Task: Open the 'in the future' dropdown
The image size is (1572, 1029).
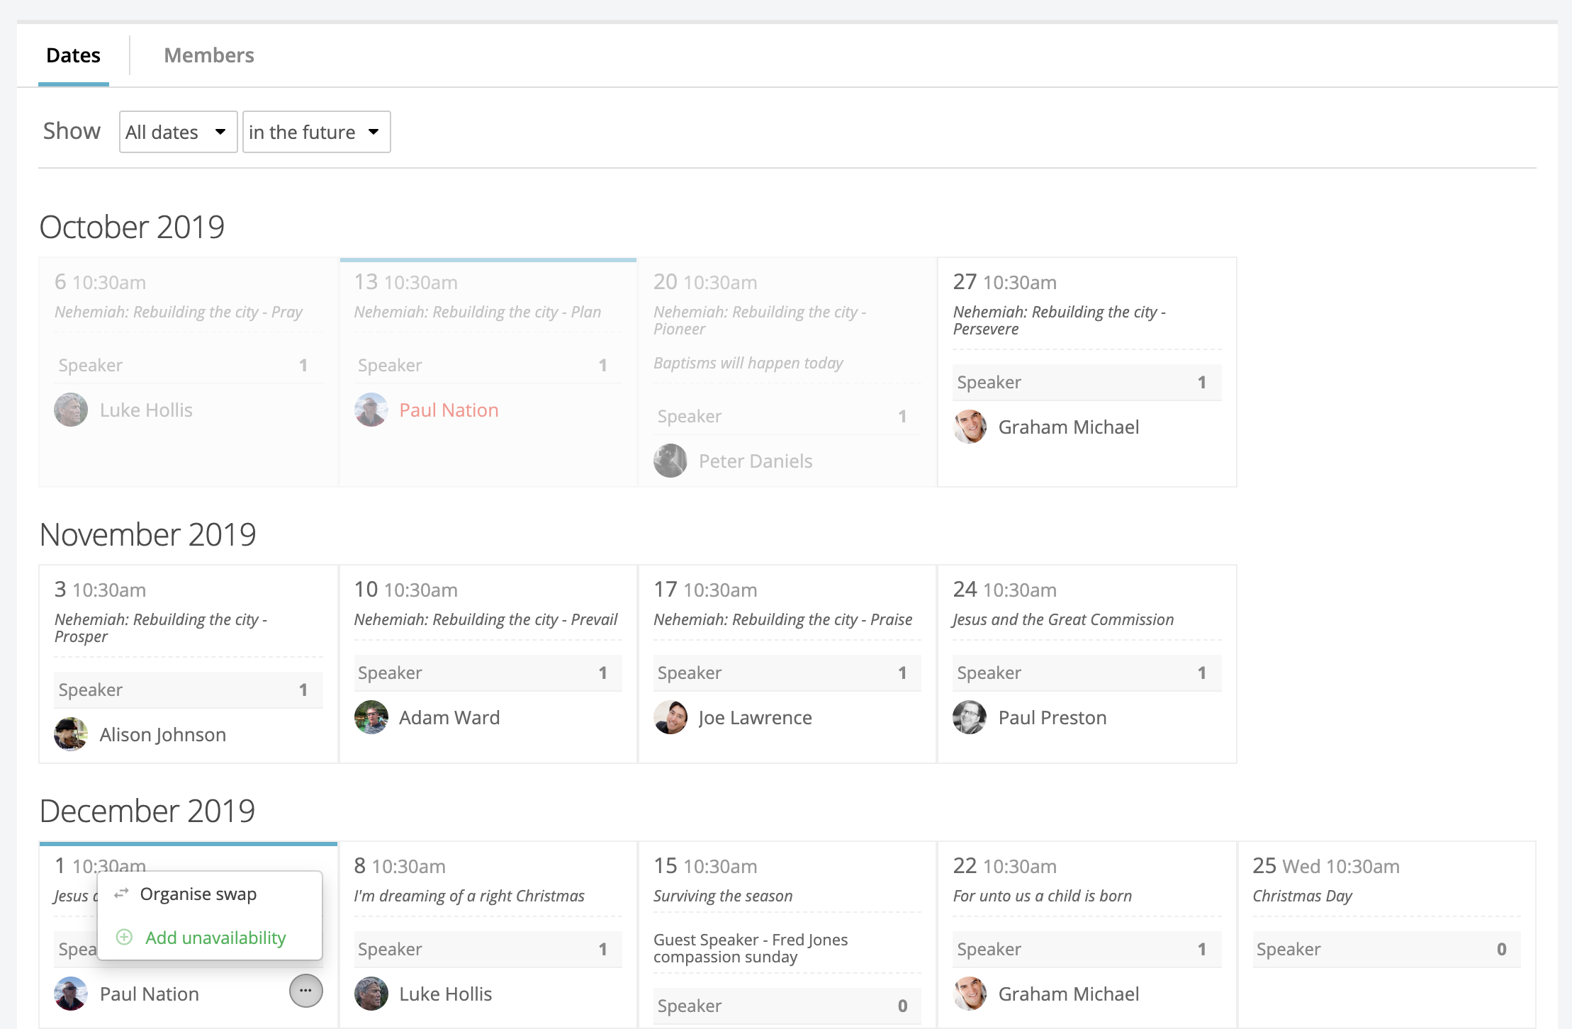Action: point(315,132)
